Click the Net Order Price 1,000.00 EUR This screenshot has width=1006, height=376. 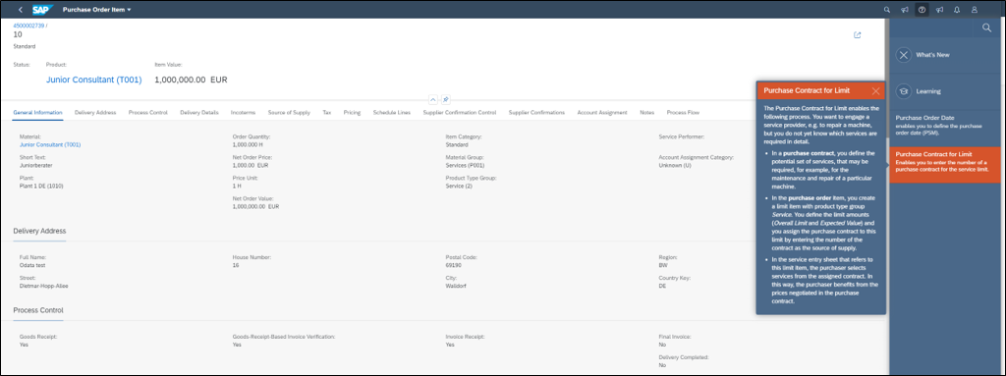coord(251,166)
